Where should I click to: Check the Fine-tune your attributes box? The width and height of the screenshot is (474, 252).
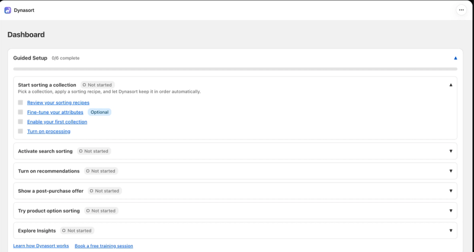21,112
